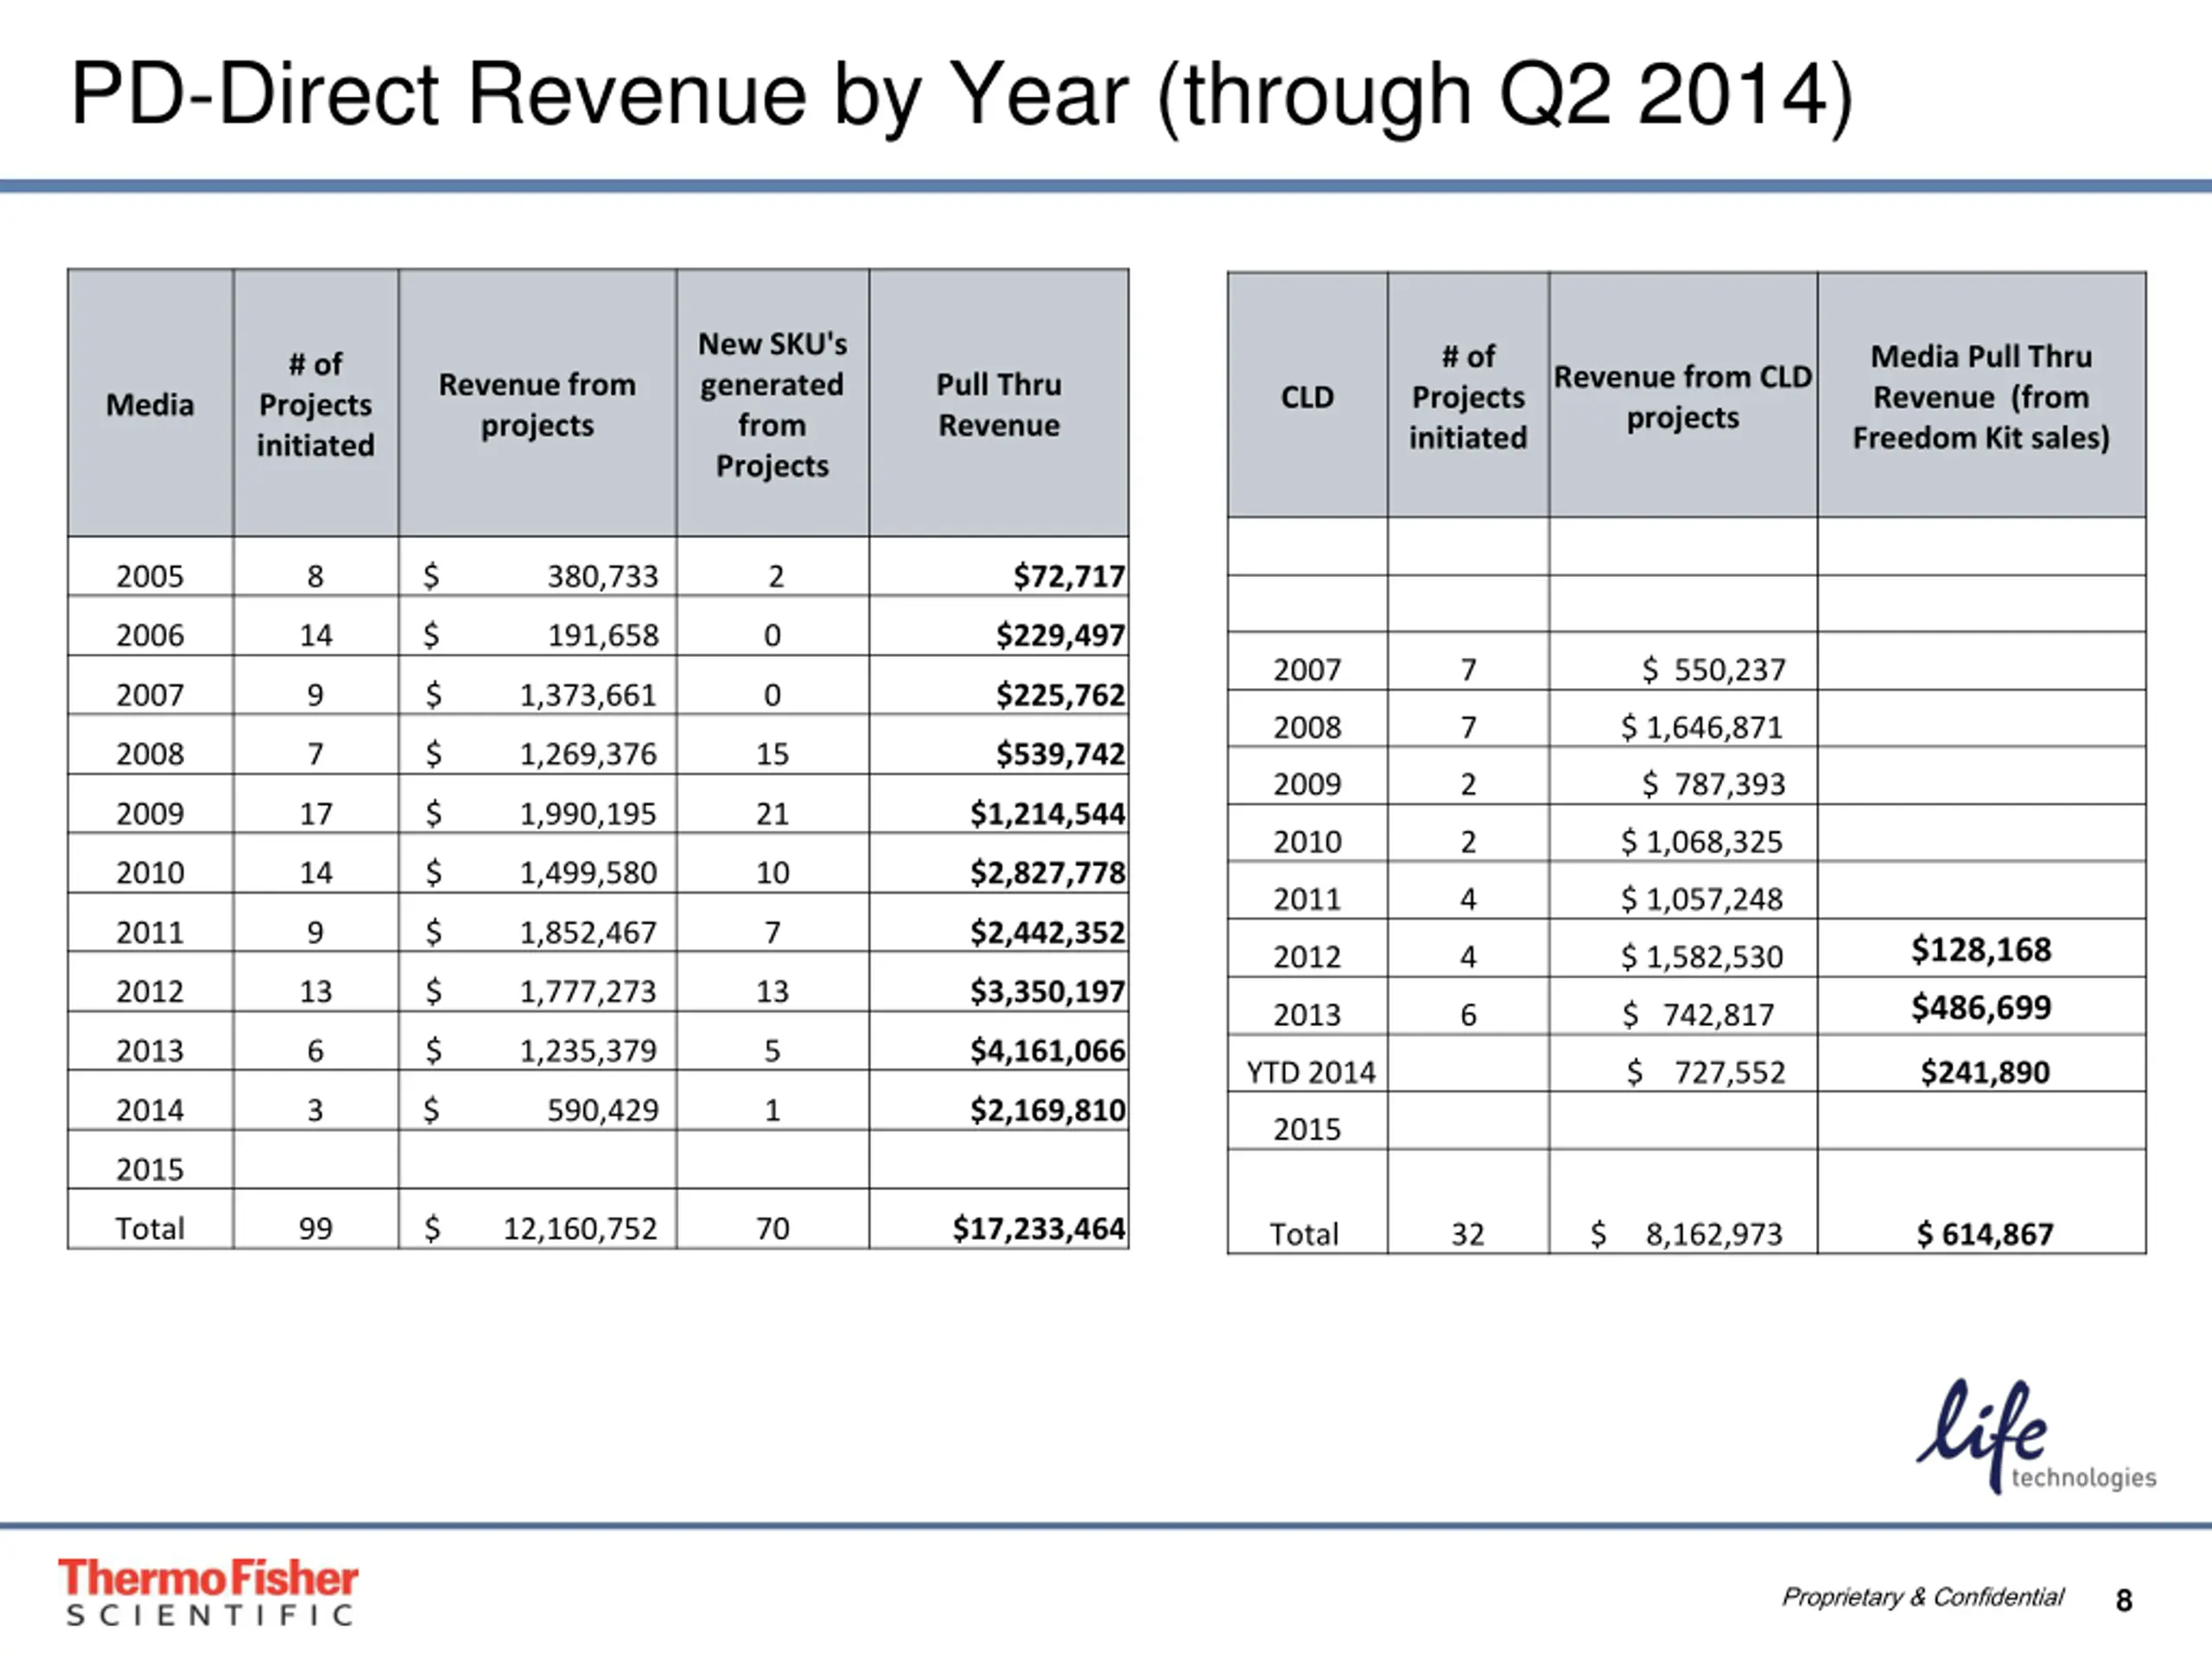Select Media total revenue 12,160,752
Screen dimensions: 2212x1658
pos(580,1228)
